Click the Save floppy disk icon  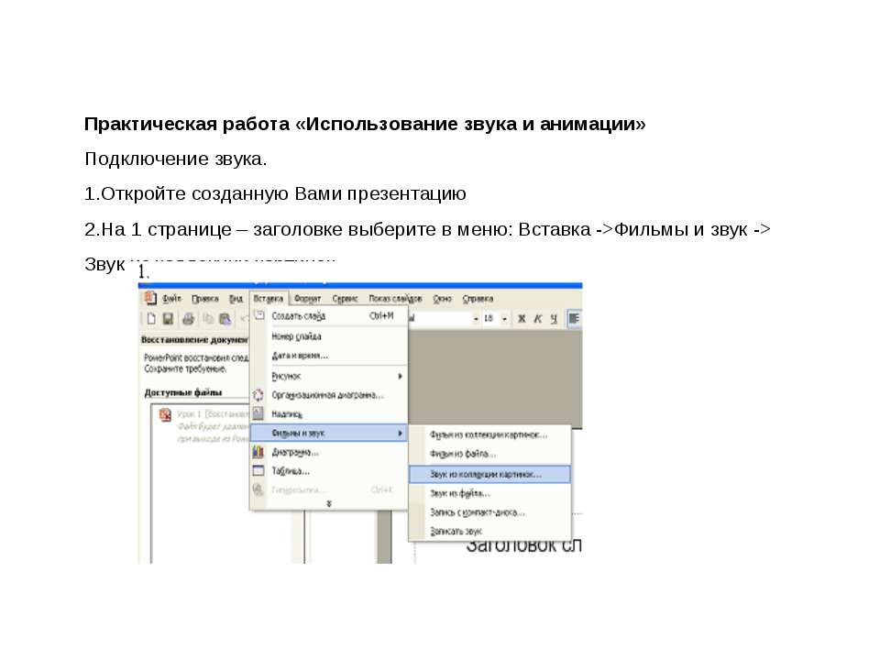(168, 319)
